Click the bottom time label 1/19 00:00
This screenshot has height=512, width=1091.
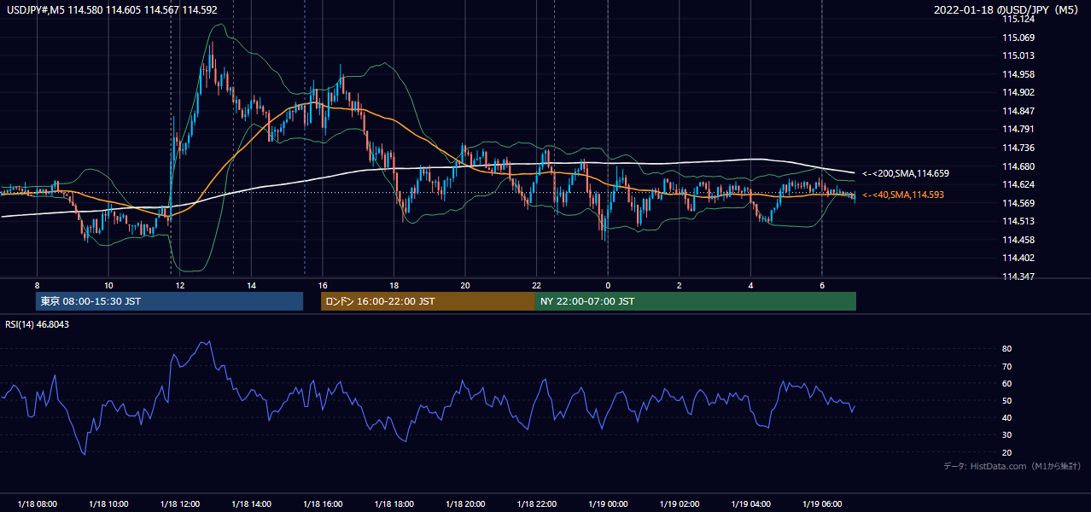coord(608,504)
